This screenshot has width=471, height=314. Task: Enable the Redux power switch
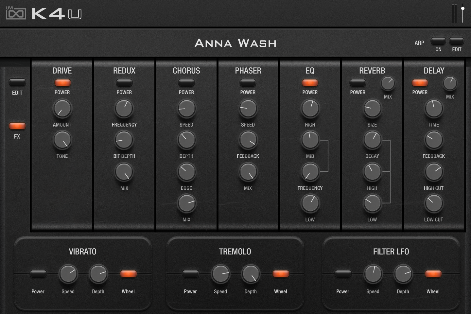124,83
